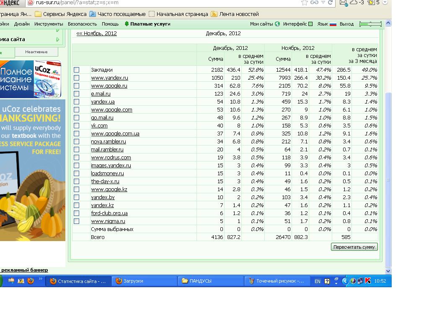The image size is (429, 322).
Task: Tick the checkbox for yandex.ua row
Action: pos(77,101)
